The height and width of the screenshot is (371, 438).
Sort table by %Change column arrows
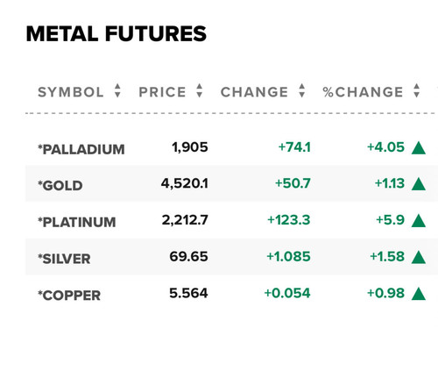(417, 90)
